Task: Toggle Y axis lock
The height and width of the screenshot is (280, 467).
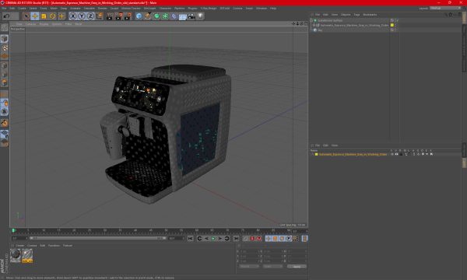Action: [x=82, y=16]
